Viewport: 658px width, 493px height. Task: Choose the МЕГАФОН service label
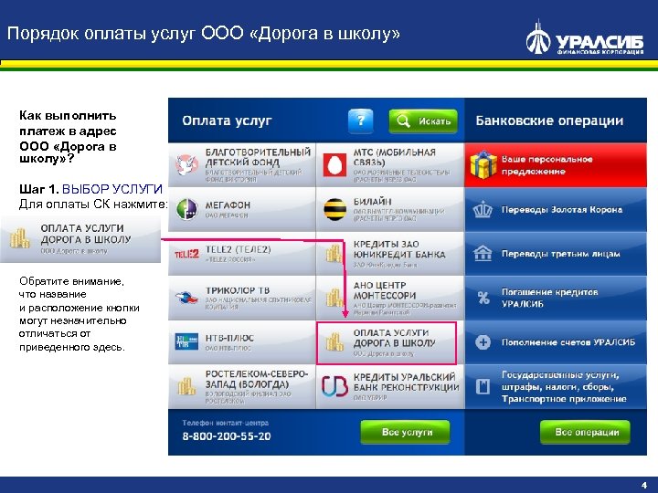tap(228, 205)
